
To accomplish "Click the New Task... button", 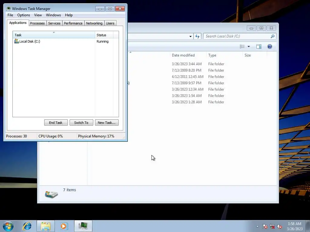I will point(107,123).
